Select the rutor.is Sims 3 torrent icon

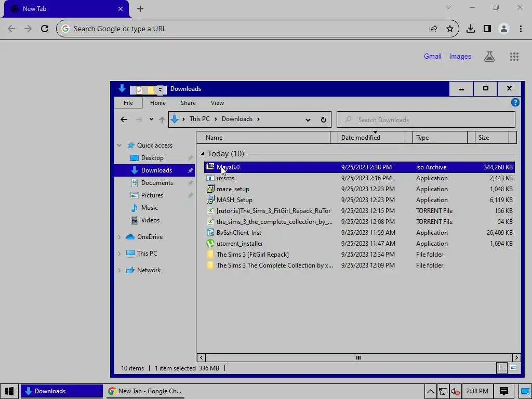(x=210, y=211)
